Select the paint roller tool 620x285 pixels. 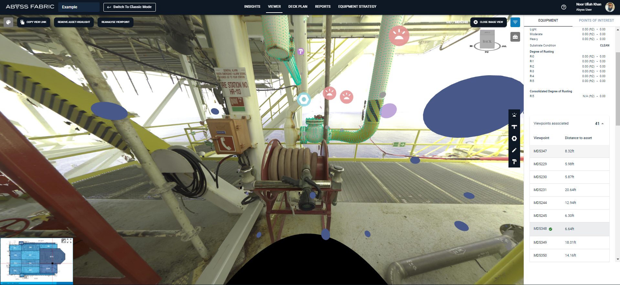514,162
